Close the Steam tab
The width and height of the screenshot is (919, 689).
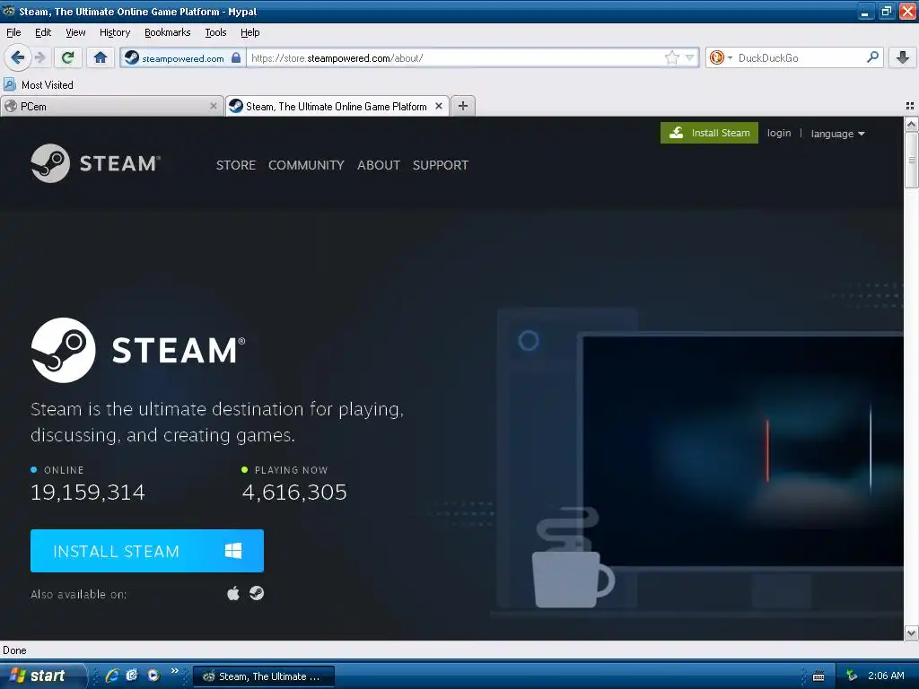[438, 106]
